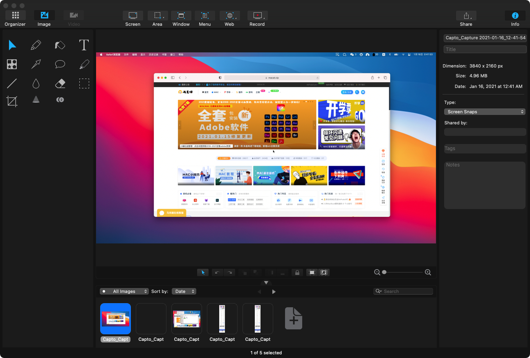This screenshot has height=358, width=530.
Task: Choose the paint bucket fill tool
Action: pyautogui.click(x=60, y=45)
